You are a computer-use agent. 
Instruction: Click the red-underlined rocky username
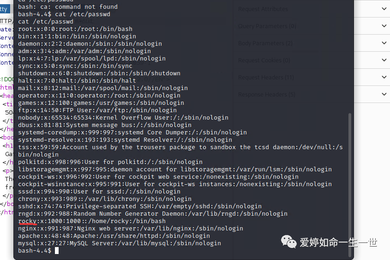[27, 221]
